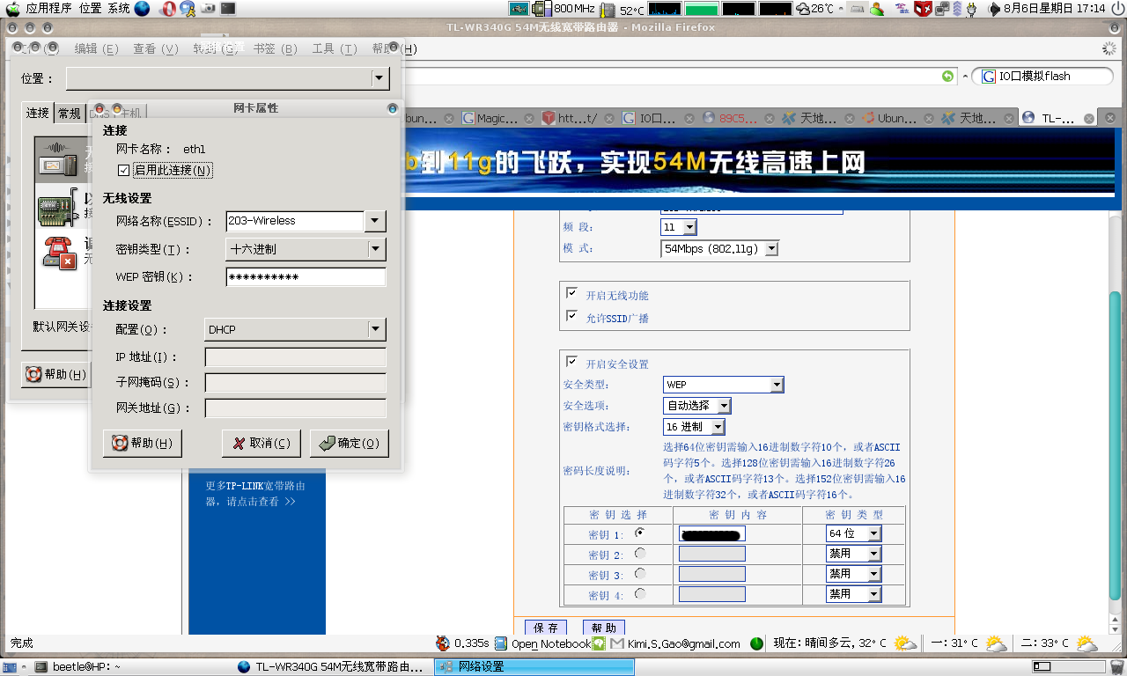Open the 频段 channel dropdown showing 11
Image resolution: width=1127 pixels, height=676 pixels.
coord(678,227)
